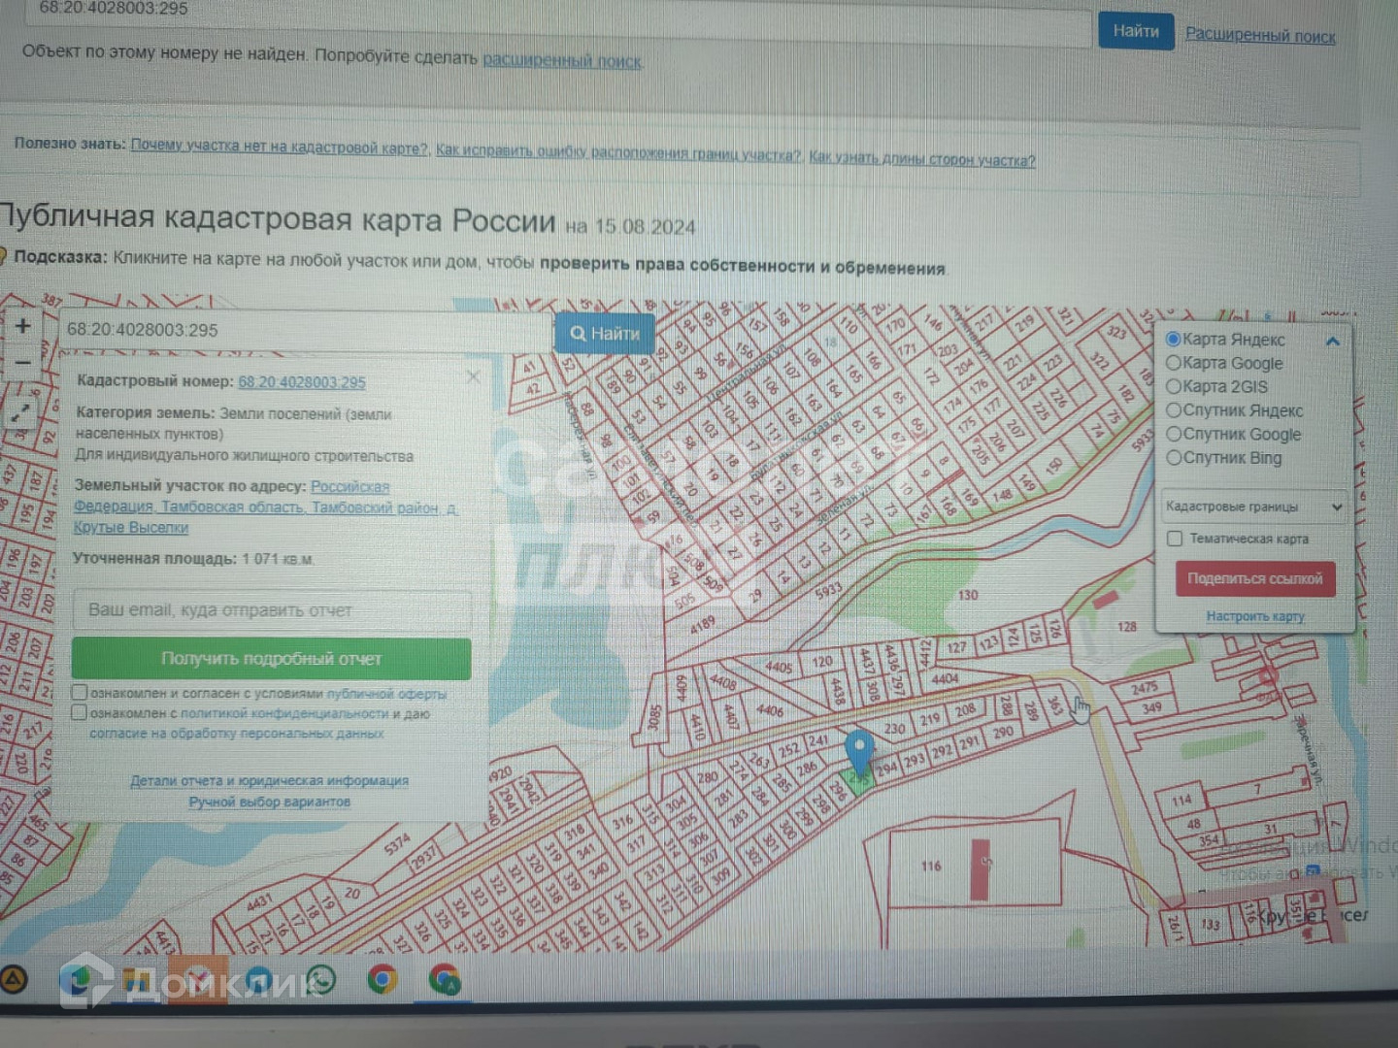Accept the публичной оферты checkbox

pos(80,693)
